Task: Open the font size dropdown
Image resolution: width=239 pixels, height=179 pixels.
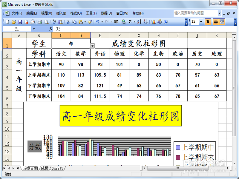Action: pyautogui.click(x=201, y=22)
